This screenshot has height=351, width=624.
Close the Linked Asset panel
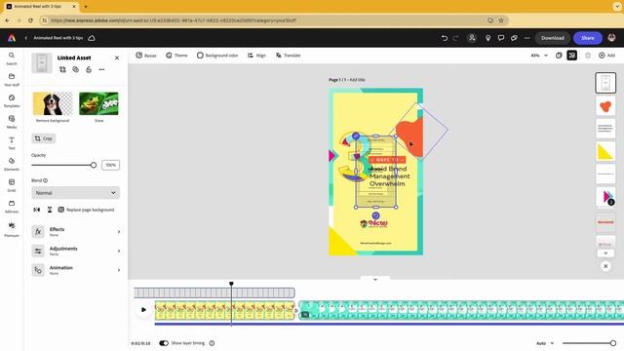pyautogui.click(x=117, y=58)
